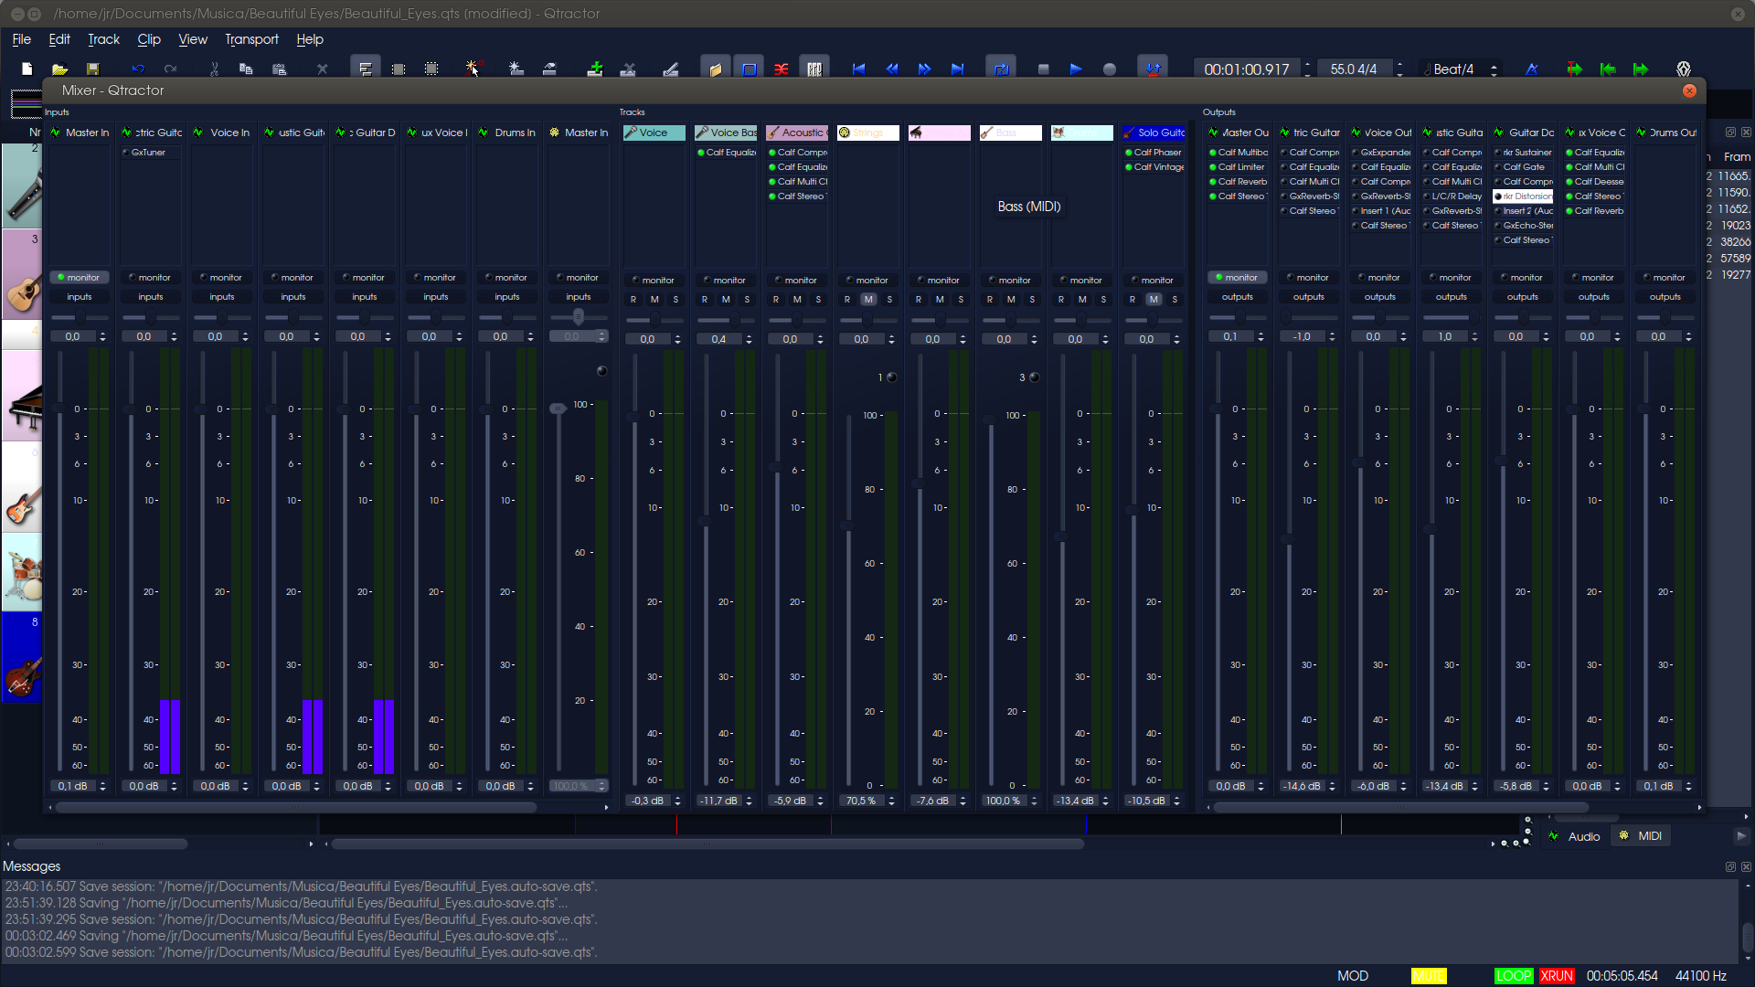The image size is (1755, 987).
Task: Solo the Voice track with S button
Action: pyautogui.click(x=675, y=300)
